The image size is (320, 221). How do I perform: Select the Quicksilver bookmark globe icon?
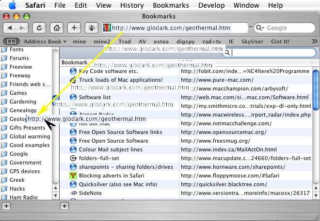(x=73, y=184)
